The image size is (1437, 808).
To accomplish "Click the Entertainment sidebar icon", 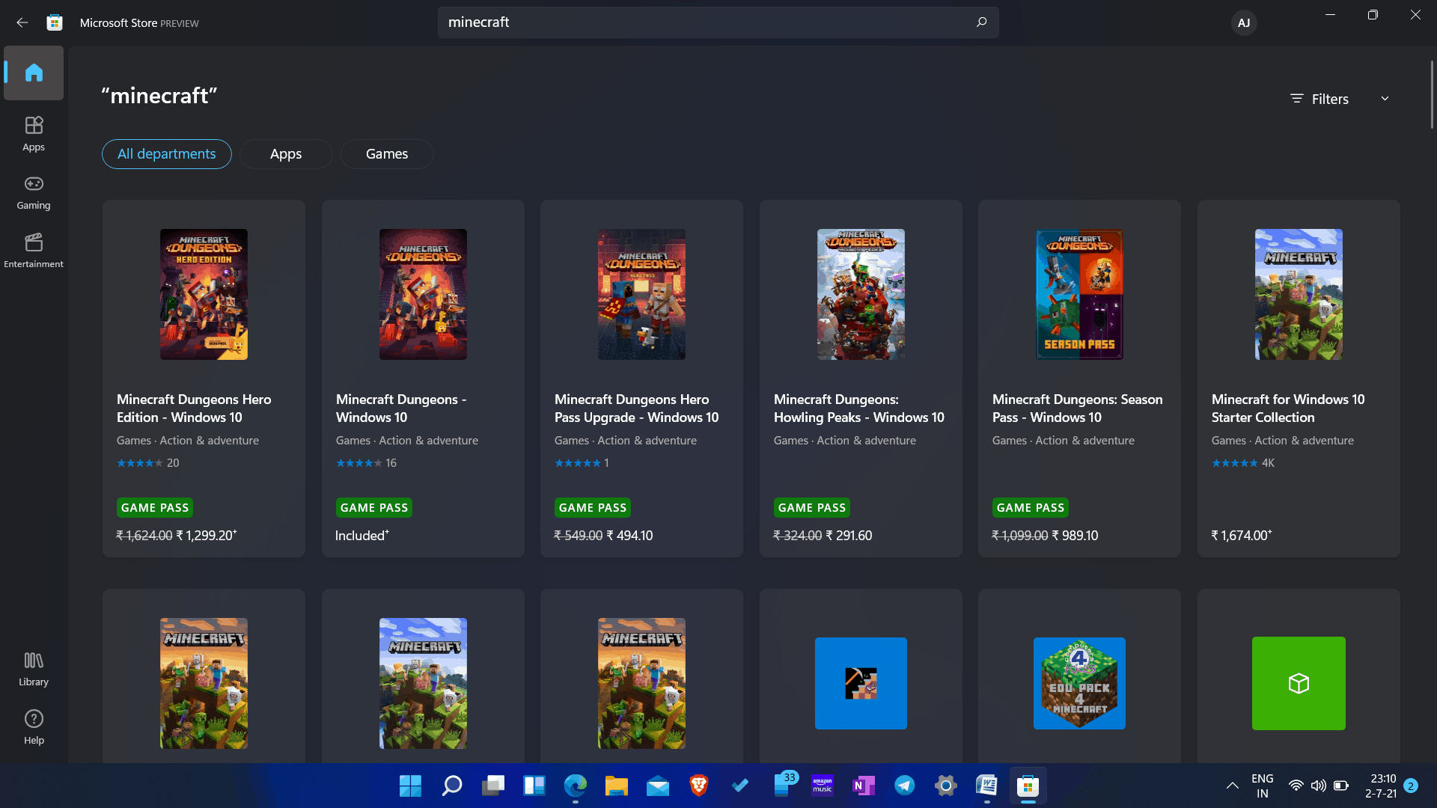I will (x=34, y=250).
